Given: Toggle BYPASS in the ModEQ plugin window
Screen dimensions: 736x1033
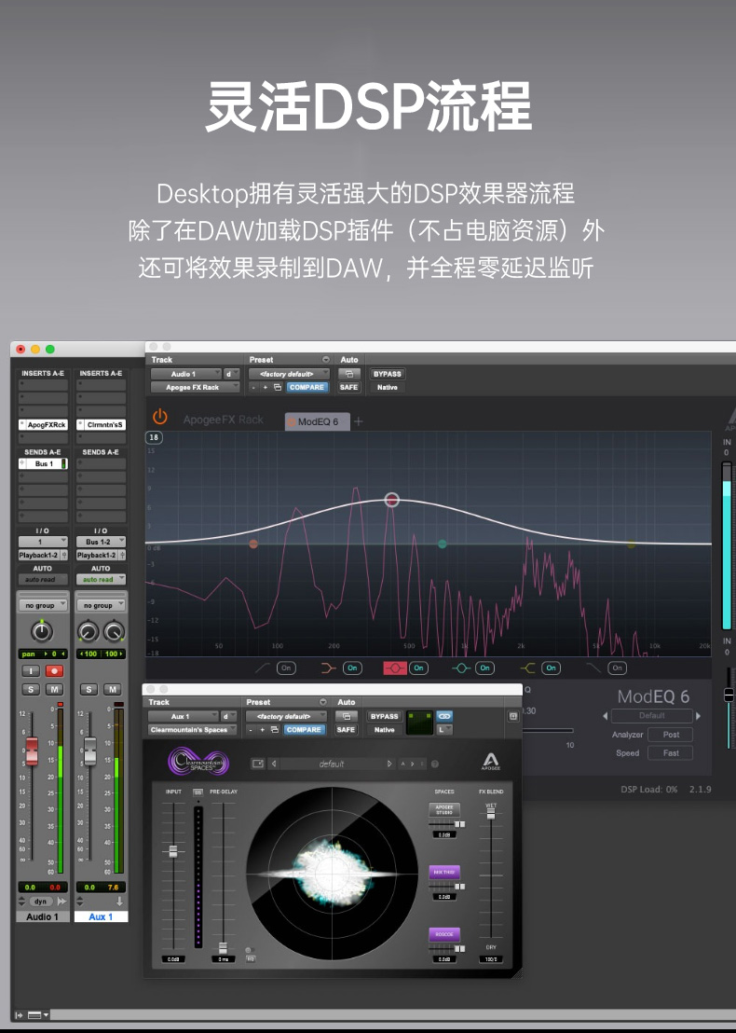Looking at the screenshot, I should 387,374.
